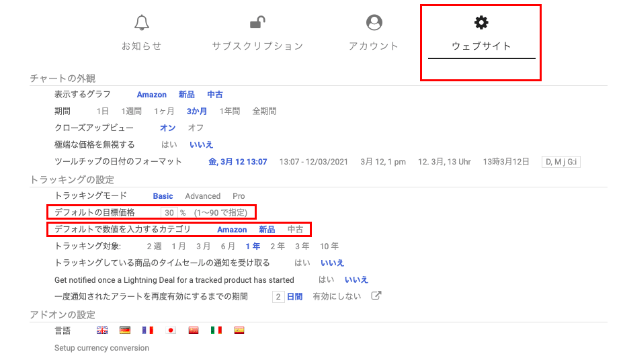
Task: Switch tracking mode to Pro
Action: [239, 196]
